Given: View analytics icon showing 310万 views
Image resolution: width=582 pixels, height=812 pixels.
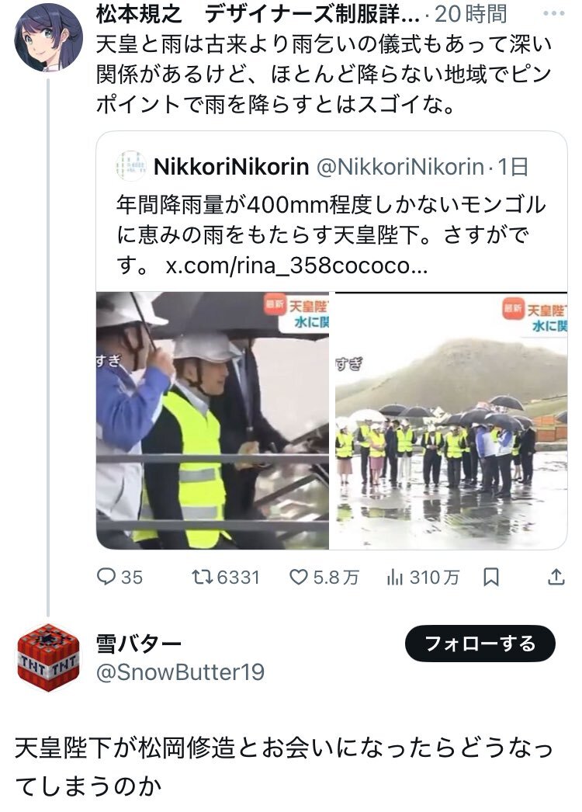Looking at the screenshot, I should click(x=395, y=577).
